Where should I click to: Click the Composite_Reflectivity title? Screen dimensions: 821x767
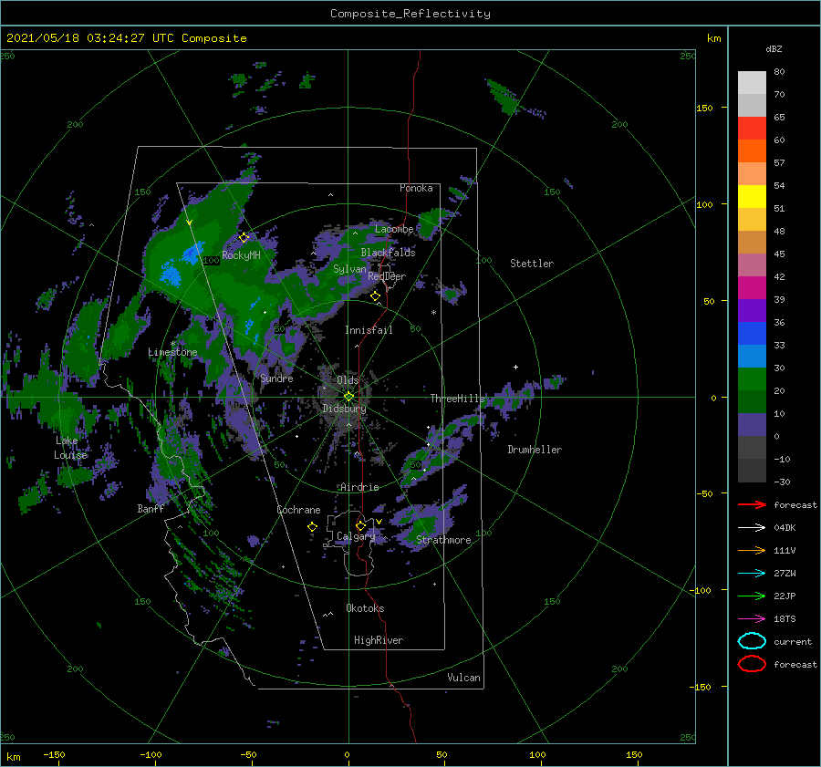pyautogui.click(x=410, y=14)
